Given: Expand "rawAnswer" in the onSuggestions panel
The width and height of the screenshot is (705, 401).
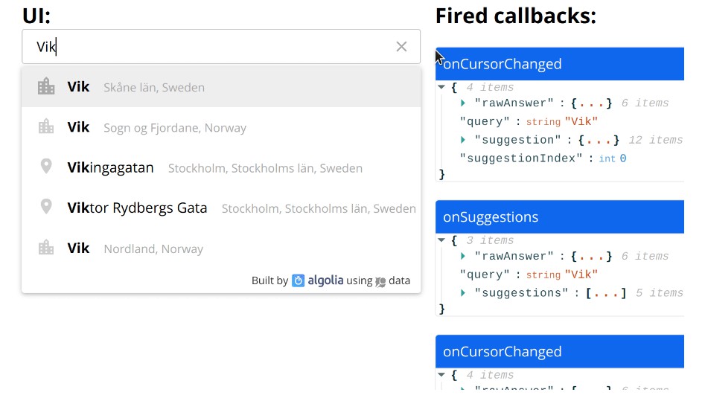Looking at the screenshot, I should point(464,257).
